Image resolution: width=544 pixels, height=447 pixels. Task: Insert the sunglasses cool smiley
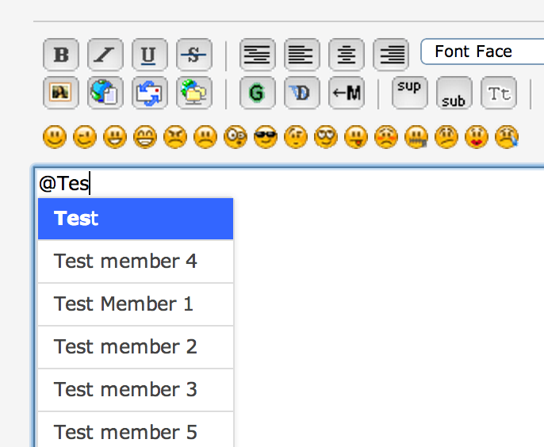click(x=266, y=137)
